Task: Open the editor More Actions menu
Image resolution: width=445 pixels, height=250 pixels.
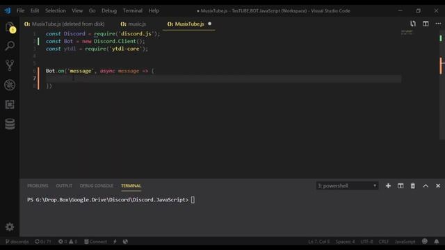Action: point(438,24)
